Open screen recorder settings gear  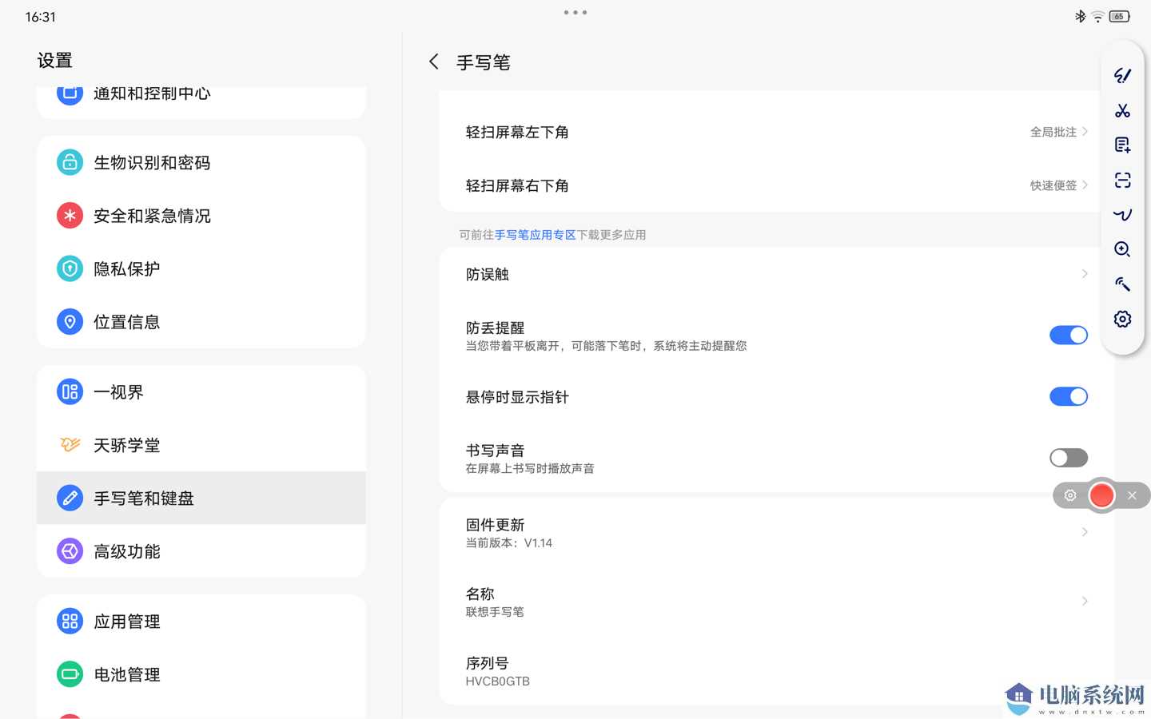[1070, 495]
